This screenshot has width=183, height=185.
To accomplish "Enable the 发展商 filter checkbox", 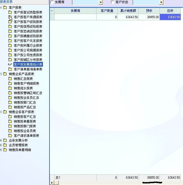I will coord(52,2).
